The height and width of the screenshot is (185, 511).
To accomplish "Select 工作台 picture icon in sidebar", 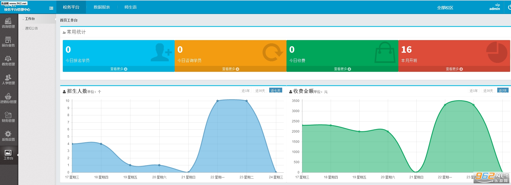I will pos(8,153).
